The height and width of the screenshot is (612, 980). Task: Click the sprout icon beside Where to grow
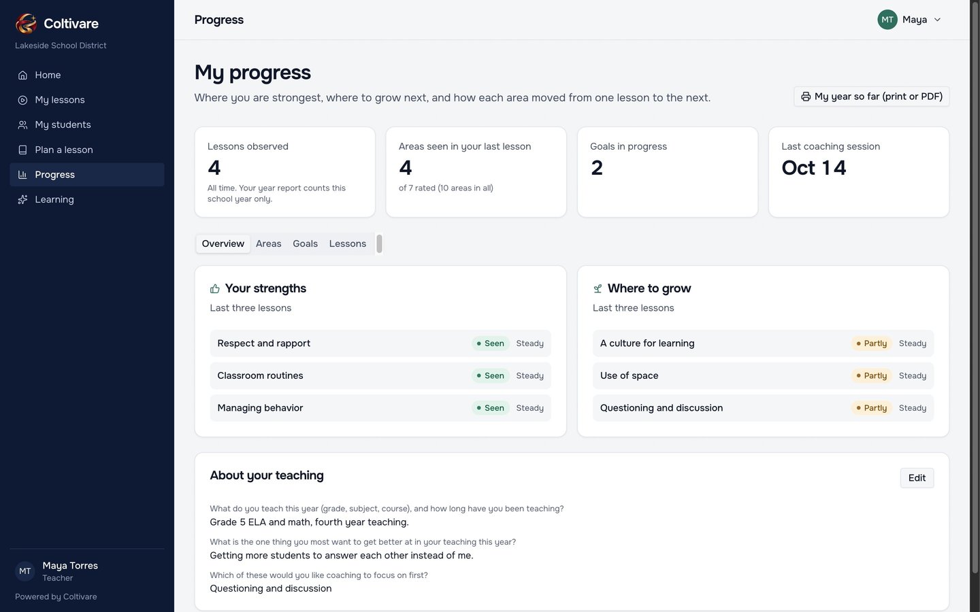(x=598, y=289)
